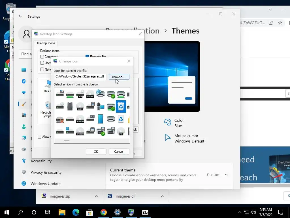Select the camcorder icon in the list

tap(101, 106)
